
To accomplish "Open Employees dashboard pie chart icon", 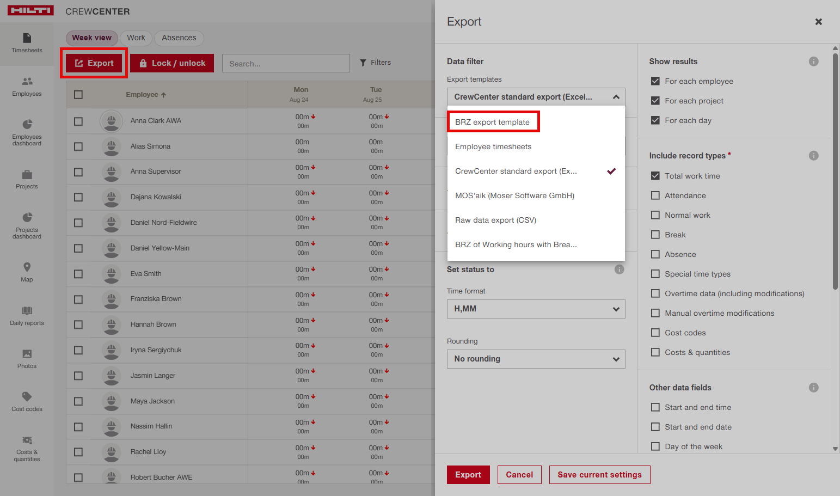I will pos(27,124).
